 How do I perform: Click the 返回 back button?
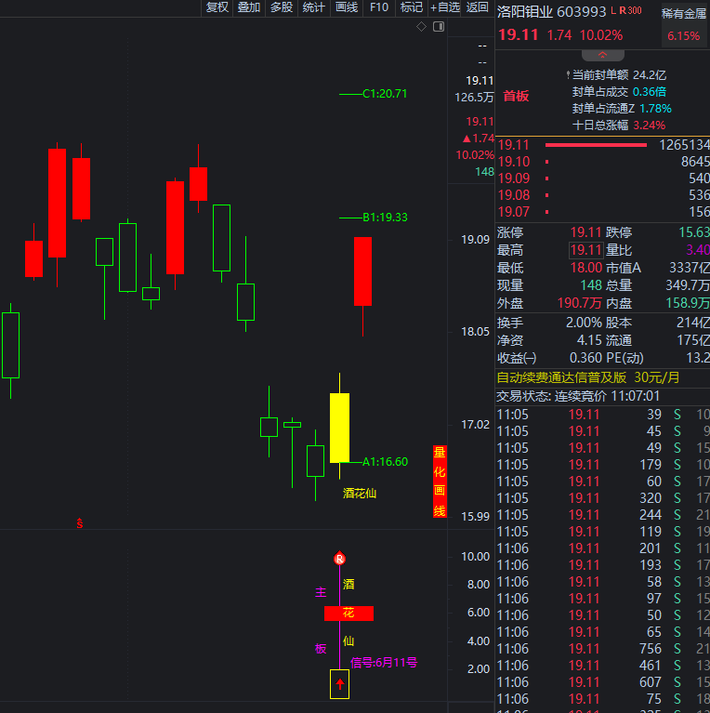(x=478, y=7)
